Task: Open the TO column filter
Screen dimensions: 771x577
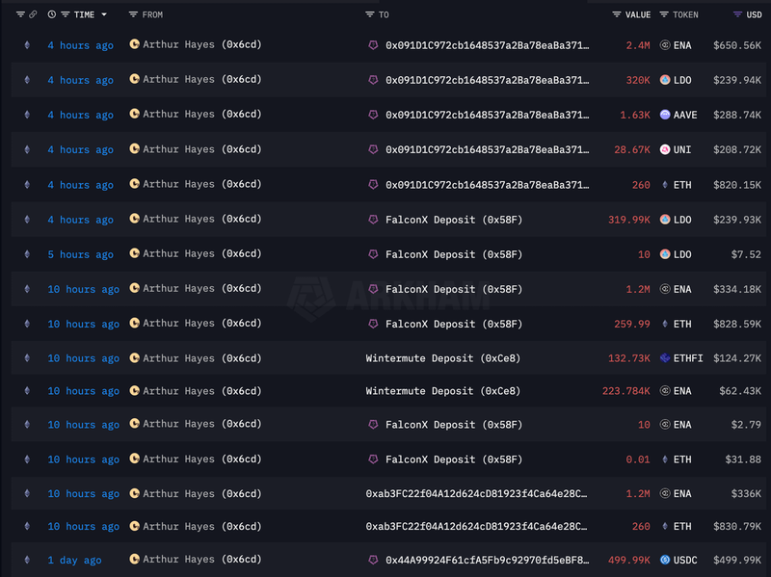Action: point(370,15)
